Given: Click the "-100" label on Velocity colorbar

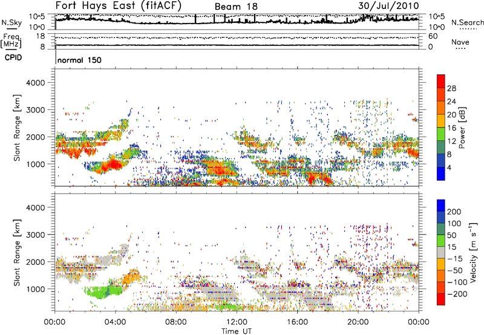Looking at the screenshot, I should (x=457, y=282).
